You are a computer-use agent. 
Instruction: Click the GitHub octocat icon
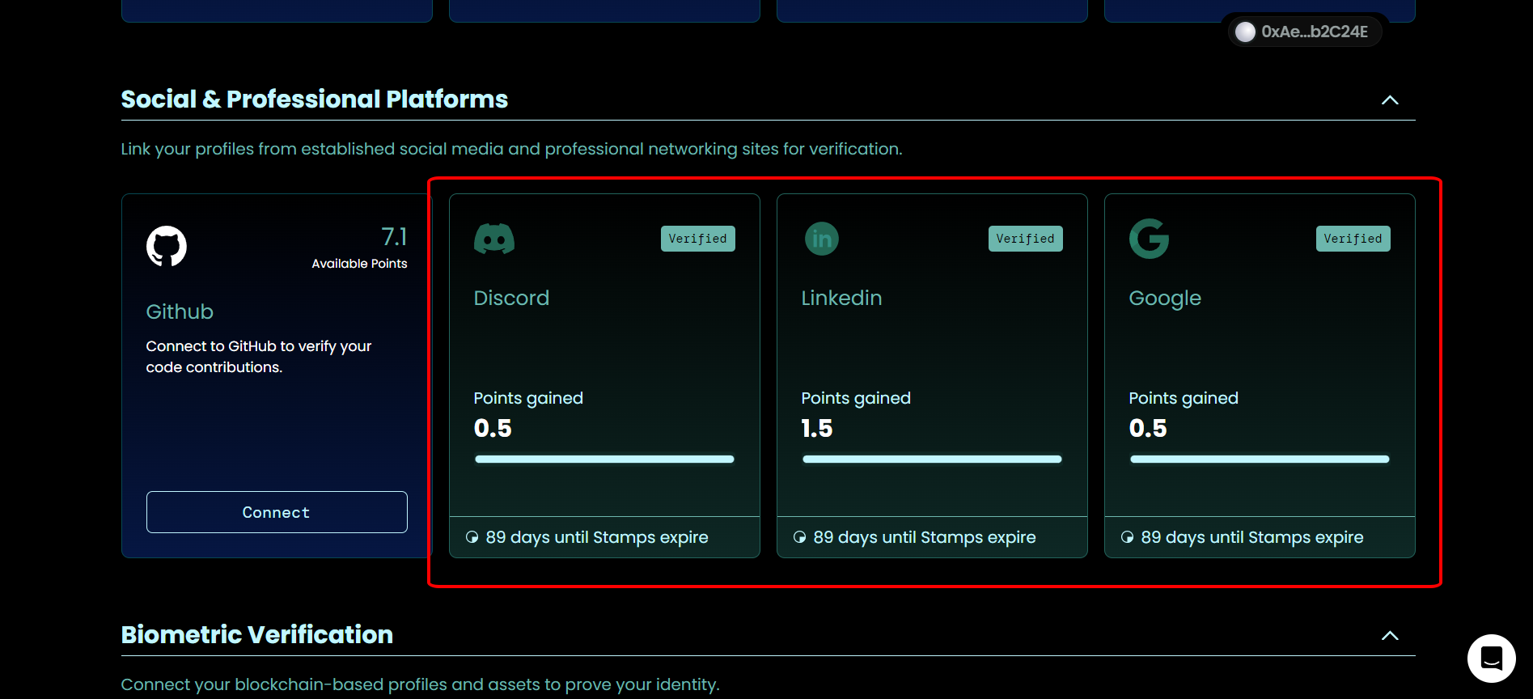167,246
